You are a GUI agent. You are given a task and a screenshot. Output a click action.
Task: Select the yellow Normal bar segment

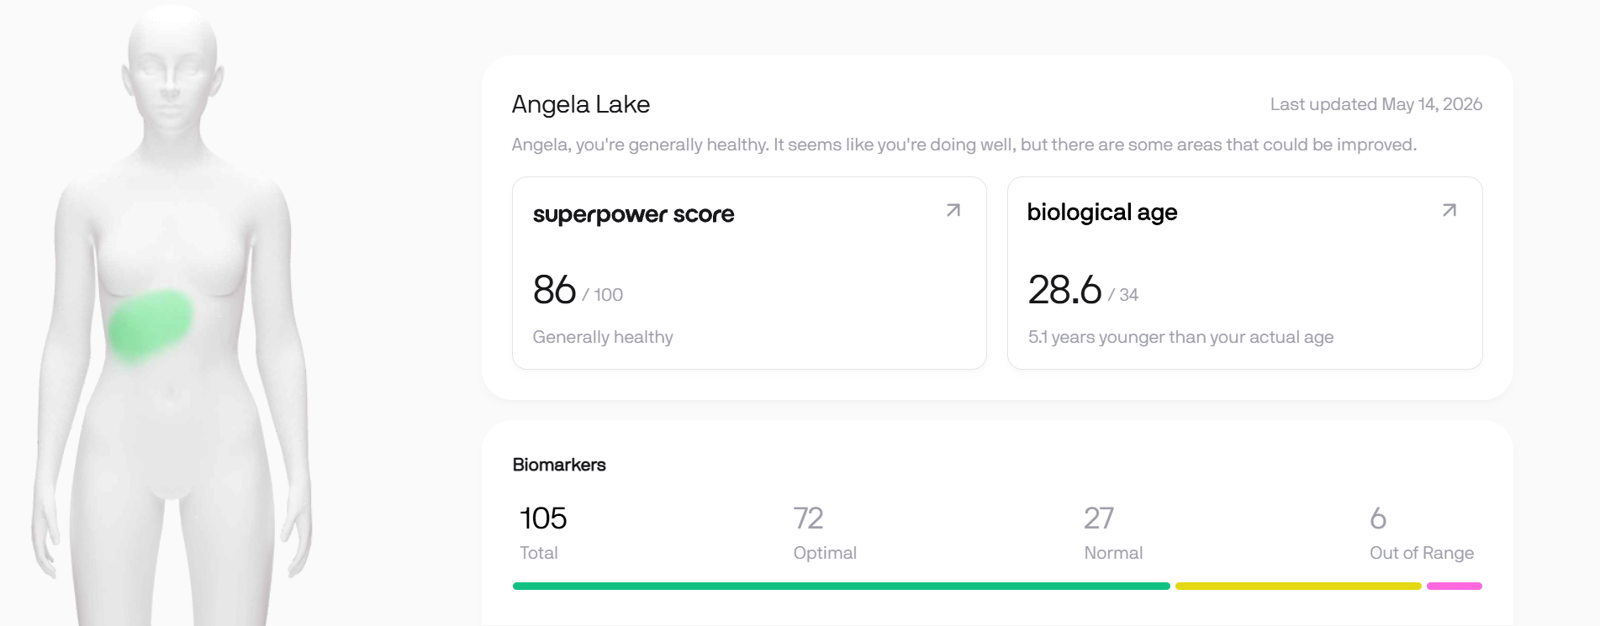1298,586
